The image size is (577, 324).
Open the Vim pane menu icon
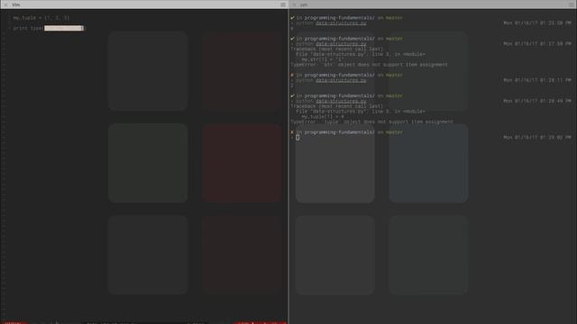coord(283,4)
